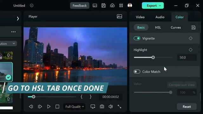Step forward to the next frame
203x114 pixels.
pyautogui.click(x=40, y=107)
